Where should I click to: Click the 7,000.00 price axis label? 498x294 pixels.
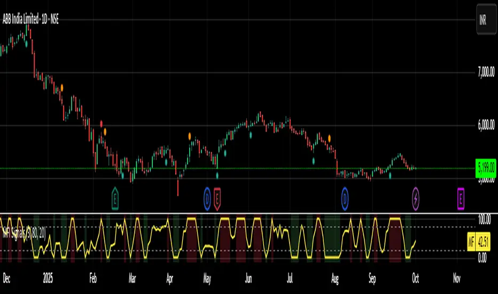pyautogui.click(x=486, y=73)
